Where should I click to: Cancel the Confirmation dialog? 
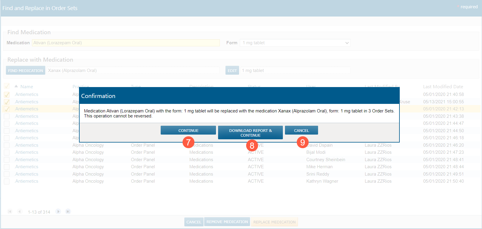click(301, 130)
